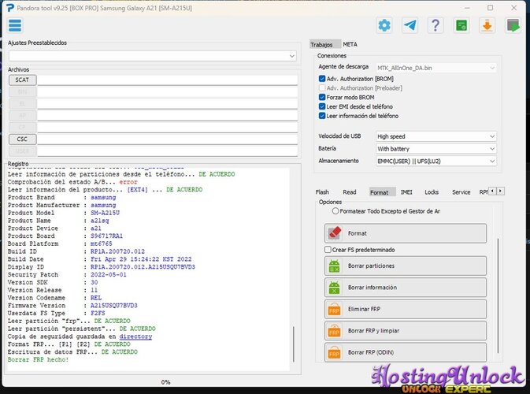Toggle Forzar modo BROM checkbox

click(x=322, y=97)
